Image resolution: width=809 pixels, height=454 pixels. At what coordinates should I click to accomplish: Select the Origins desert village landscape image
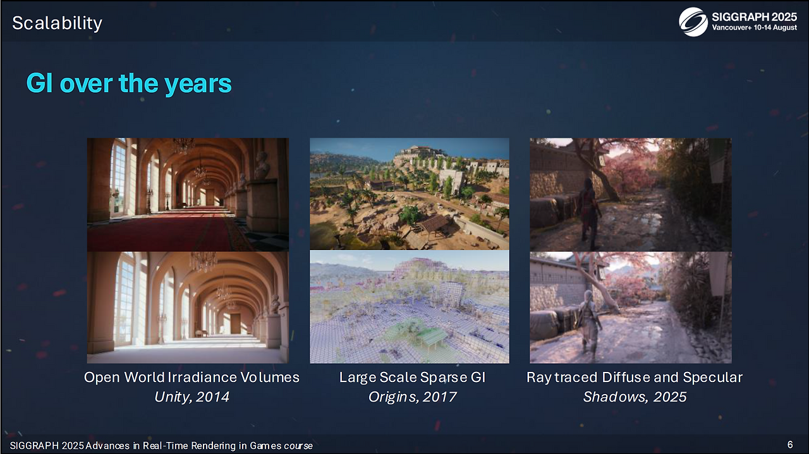tap(409, 194)
